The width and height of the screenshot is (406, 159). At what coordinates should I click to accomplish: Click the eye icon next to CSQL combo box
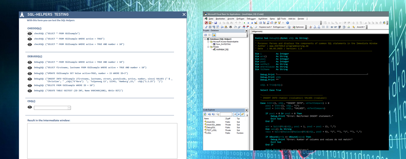[30, 107]
